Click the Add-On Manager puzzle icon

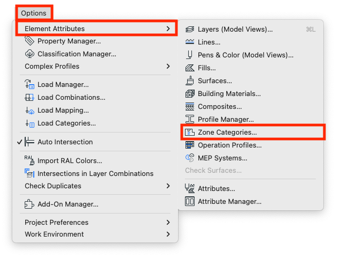point(29,204)
